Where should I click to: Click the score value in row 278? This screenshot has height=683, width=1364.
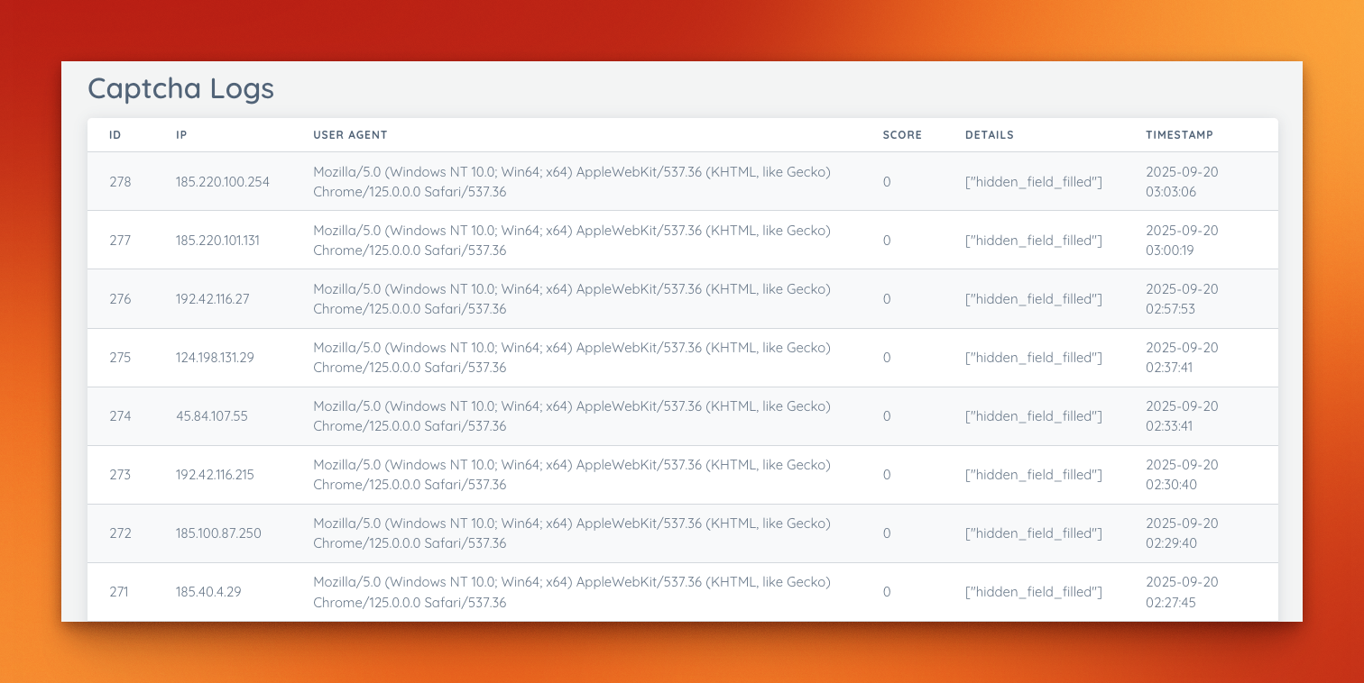[887, 182]
